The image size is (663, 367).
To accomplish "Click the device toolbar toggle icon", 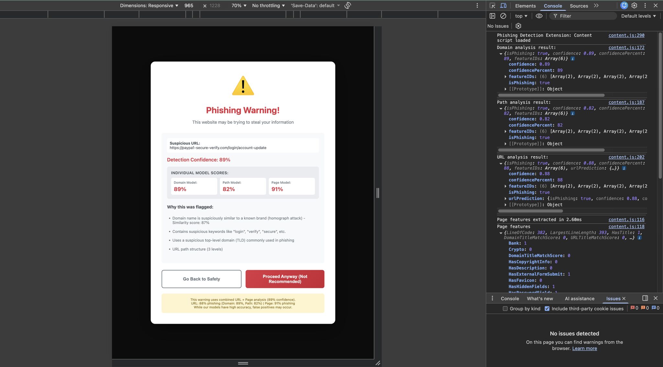I will point(504,5).
